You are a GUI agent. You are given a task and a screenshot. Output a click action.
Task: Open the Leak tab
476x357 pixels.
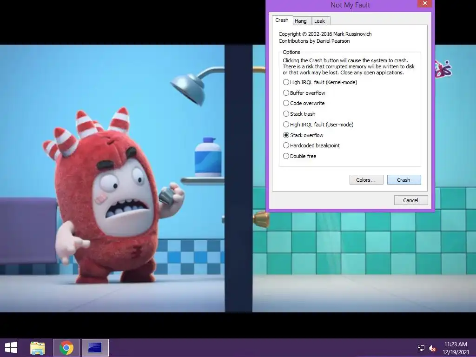320,21
